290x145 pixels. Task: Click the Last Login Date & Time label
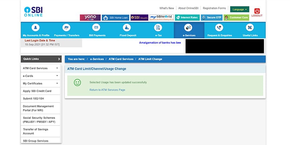pos(40,41)
